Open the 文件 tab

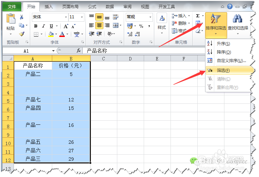click(x=12, y=6)
